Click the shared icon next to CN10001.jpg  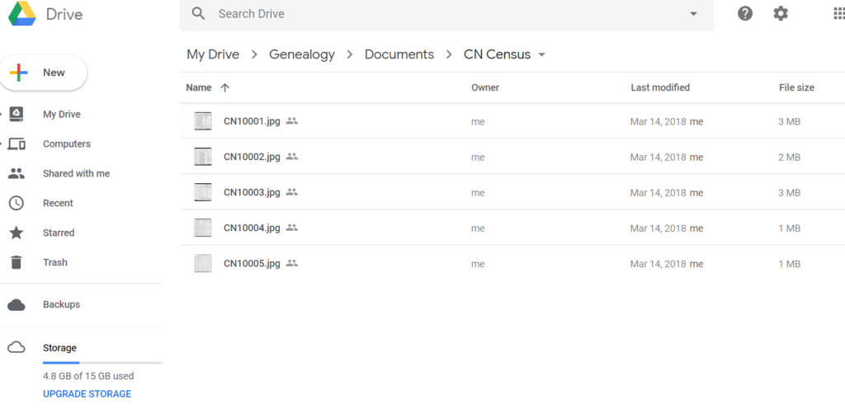pos(291,121)
